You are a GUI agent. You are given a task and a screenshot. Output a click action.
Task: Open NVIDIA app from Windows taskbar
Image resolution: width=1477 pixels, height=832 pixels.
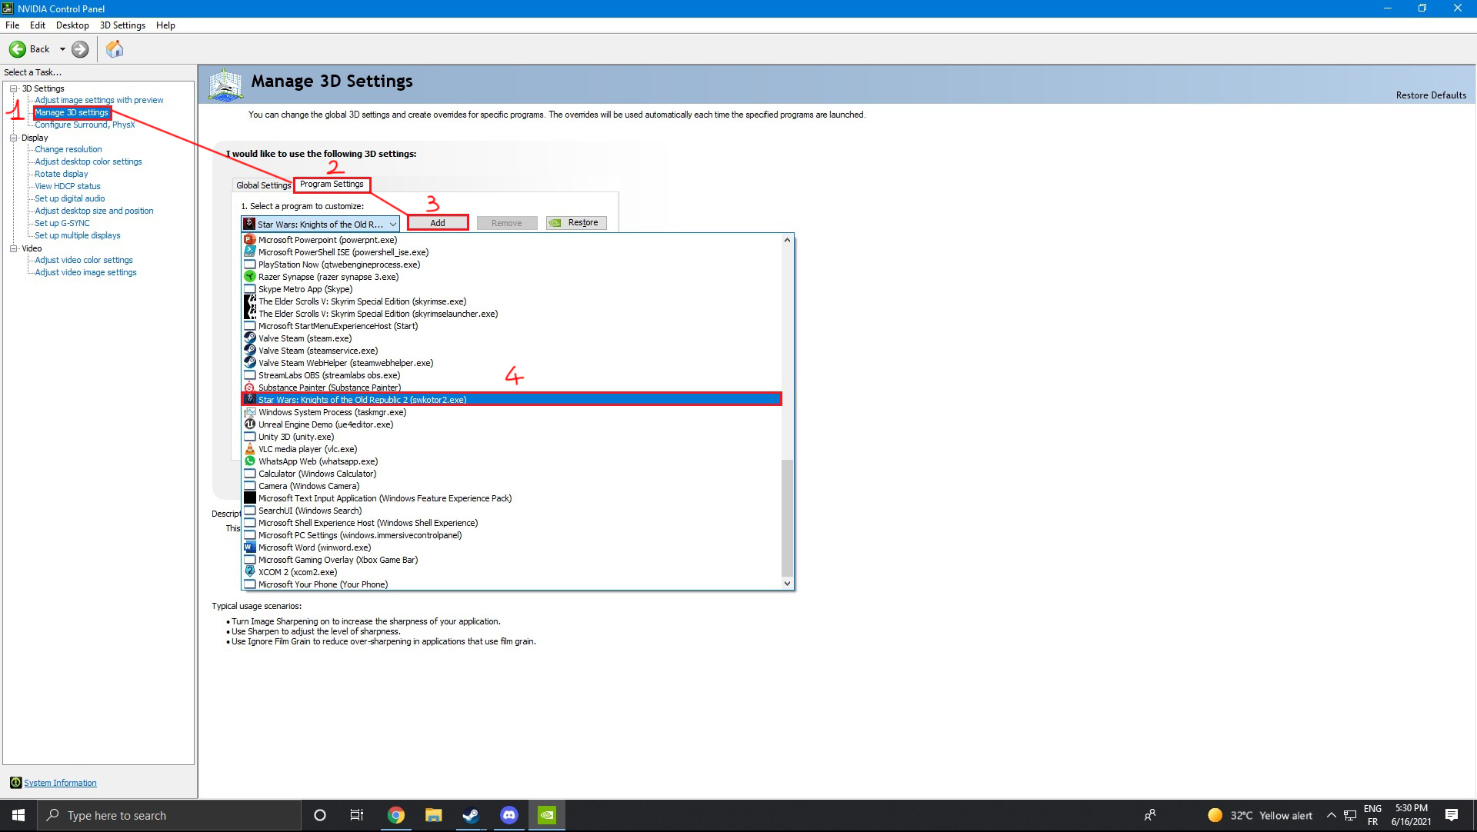546,815
